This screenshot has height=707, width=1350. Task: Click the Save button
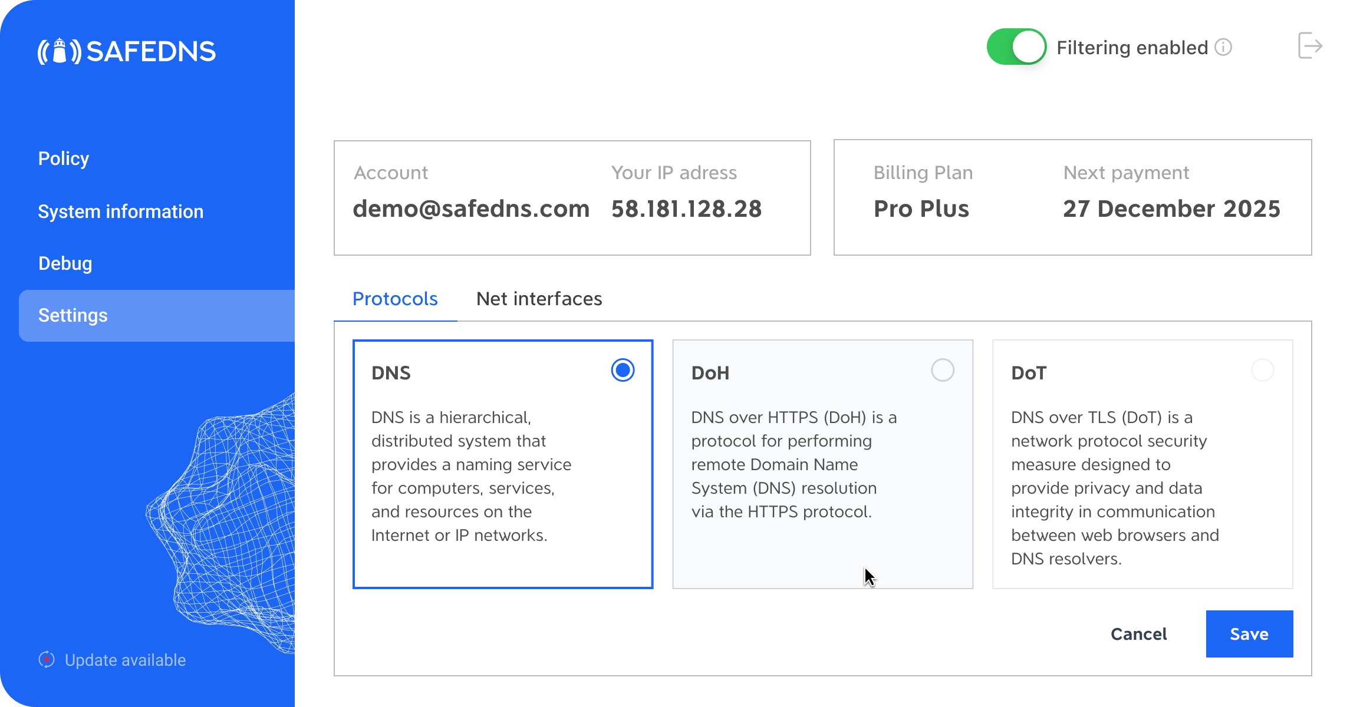tap(1249, 634)
